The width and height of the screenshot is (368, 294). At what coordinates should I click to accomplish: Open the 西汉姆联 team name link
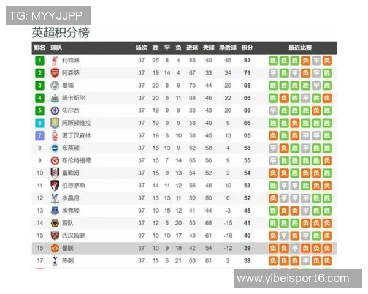pos(74,235)
